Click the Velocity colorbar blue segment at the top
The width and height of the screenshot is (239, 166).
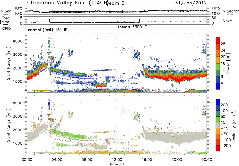(218, 102)
